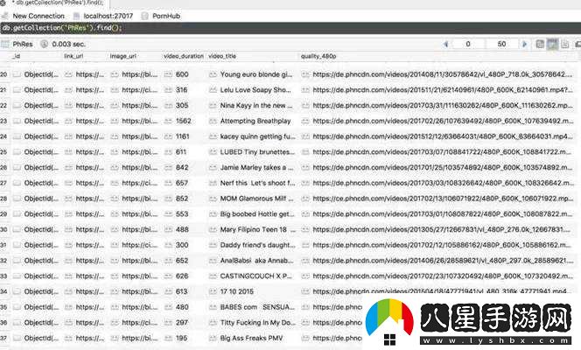
Task: Click the New Connection plug icon
Action: [5, 16]
